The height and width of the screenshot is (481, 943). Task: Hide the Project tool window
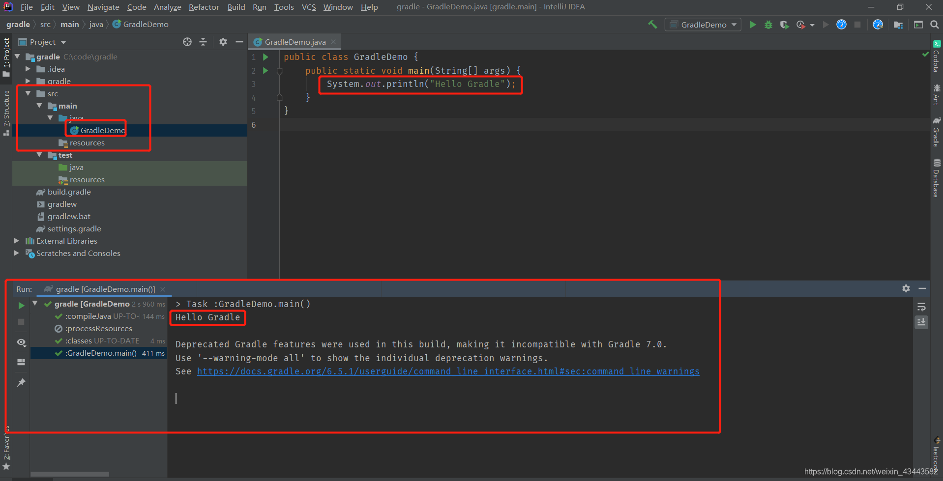point(239,42)
